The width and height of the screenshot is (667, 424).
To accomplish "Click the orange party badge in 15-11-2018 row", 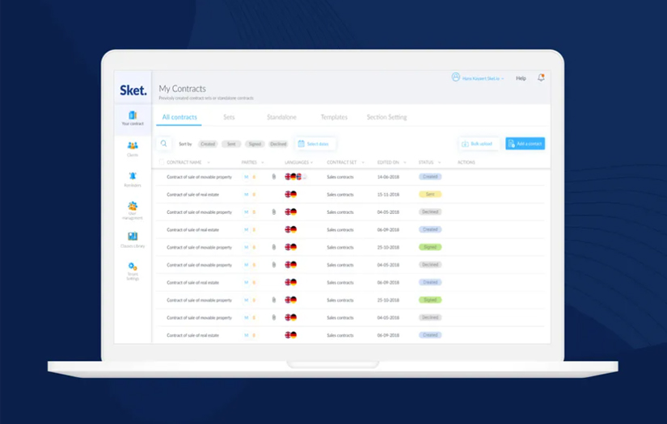I will 254,195.
